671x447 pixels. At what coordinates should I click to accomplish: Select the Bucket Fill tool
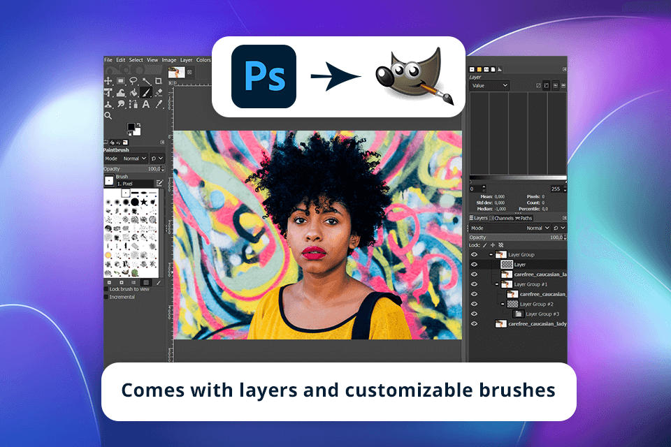click(x=134, y=92)
